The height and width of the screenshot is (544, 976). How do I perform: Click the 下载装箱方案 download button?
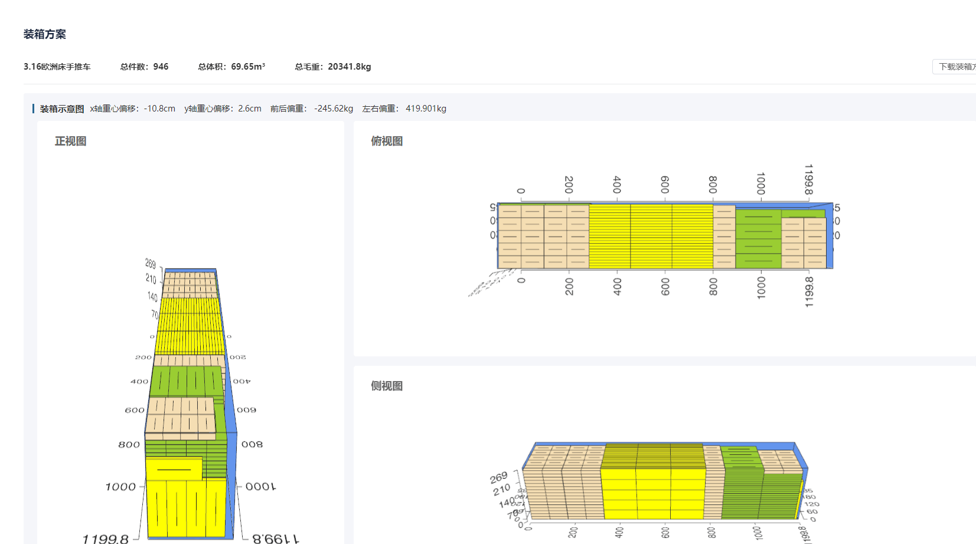(955, 67)
